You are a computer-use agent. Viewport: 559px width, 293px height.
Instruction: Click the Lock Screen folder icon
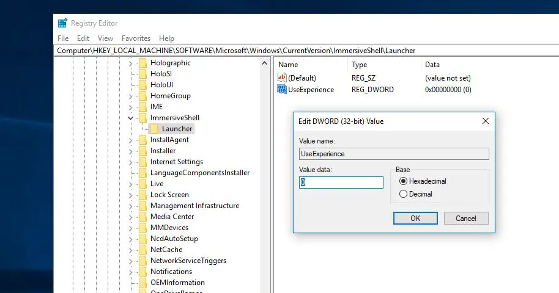[143, 195]
